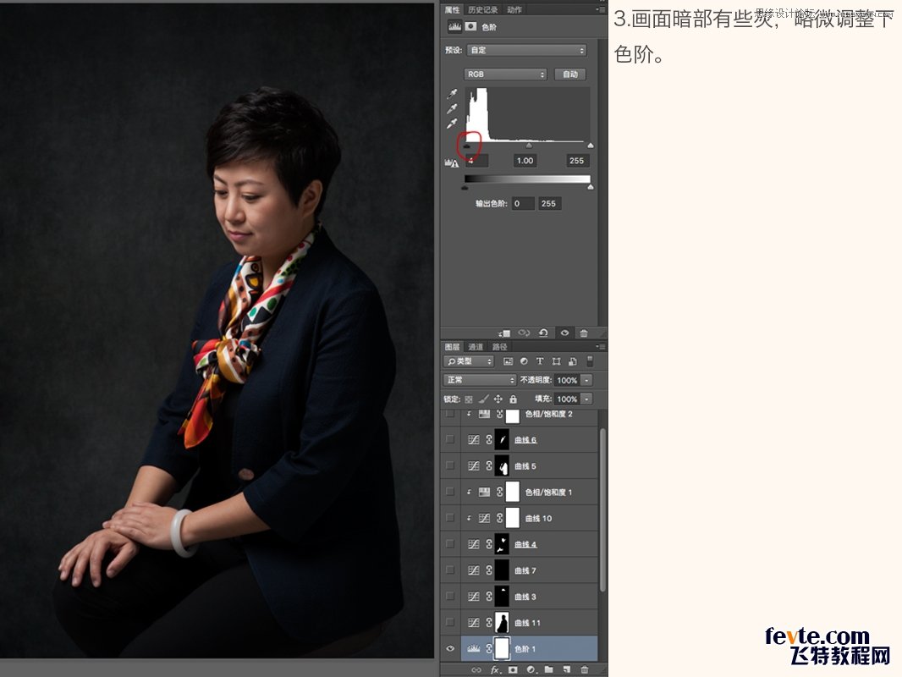The width and height of the screenshot is (902, 677).
Task: Switch to the 路径 tab
Action: point(499,347)
